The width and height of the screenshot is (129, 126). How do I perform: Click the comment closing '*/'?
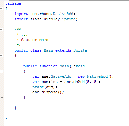tap(19, 45)
